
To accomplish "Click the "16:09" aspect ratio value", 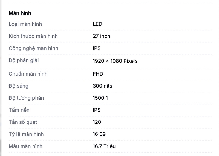I will point(99,134).
